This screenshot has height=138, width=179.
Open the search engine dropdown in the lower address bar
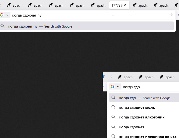click(x=118, y=87)
